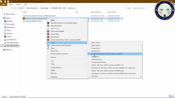Open the address bar history dropdown
Screen dimensions: 175x98
127,8
